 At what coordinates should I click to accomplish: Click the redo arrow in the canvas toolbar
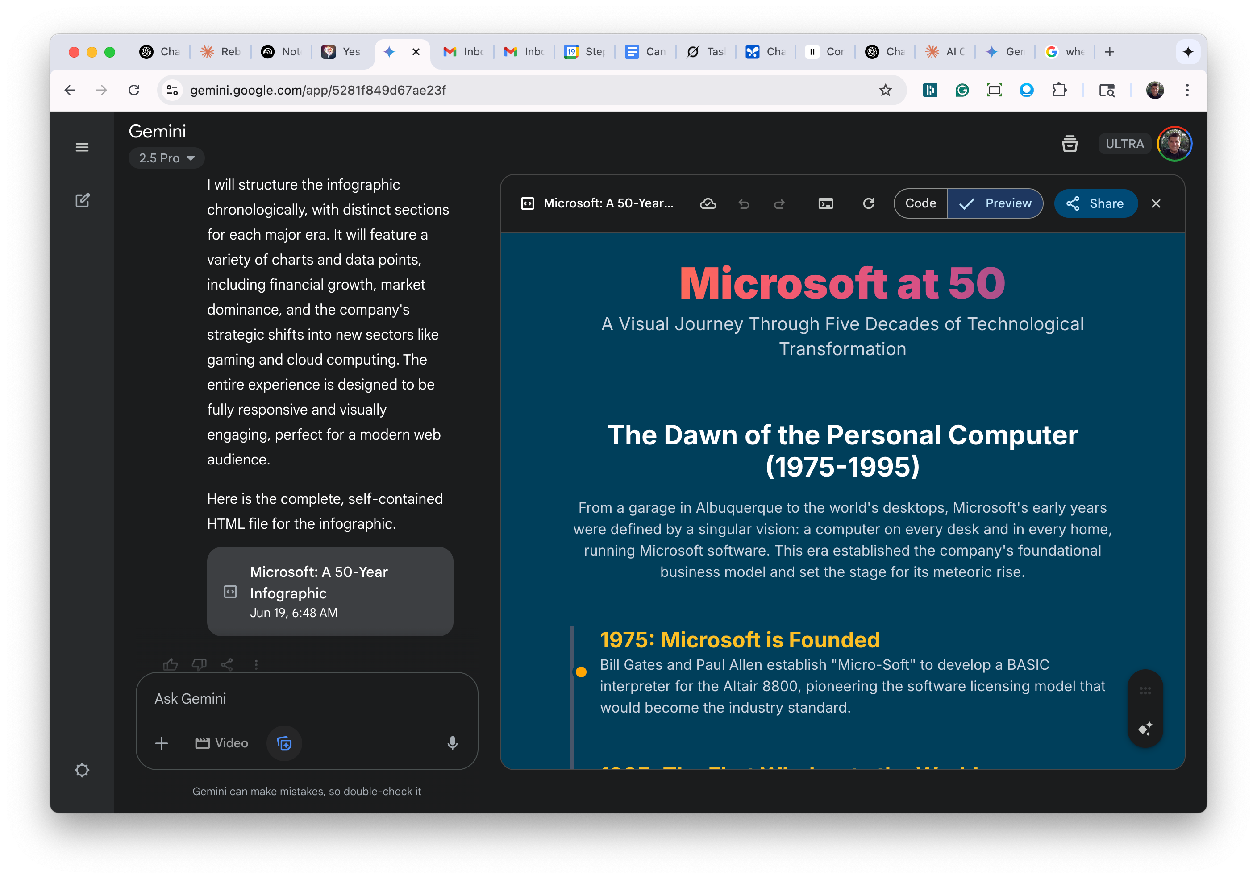(x=779, y=204)
